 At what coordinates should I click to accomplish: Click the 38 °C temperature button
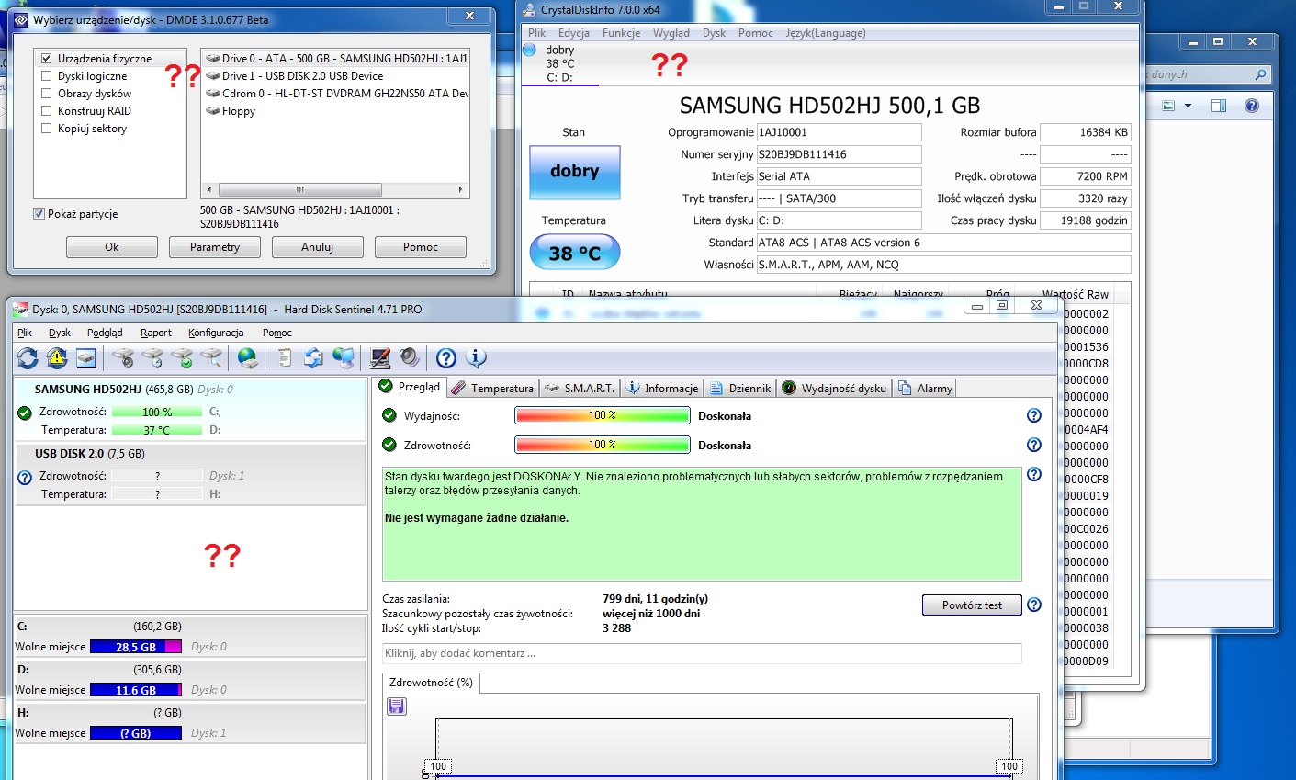575,253
